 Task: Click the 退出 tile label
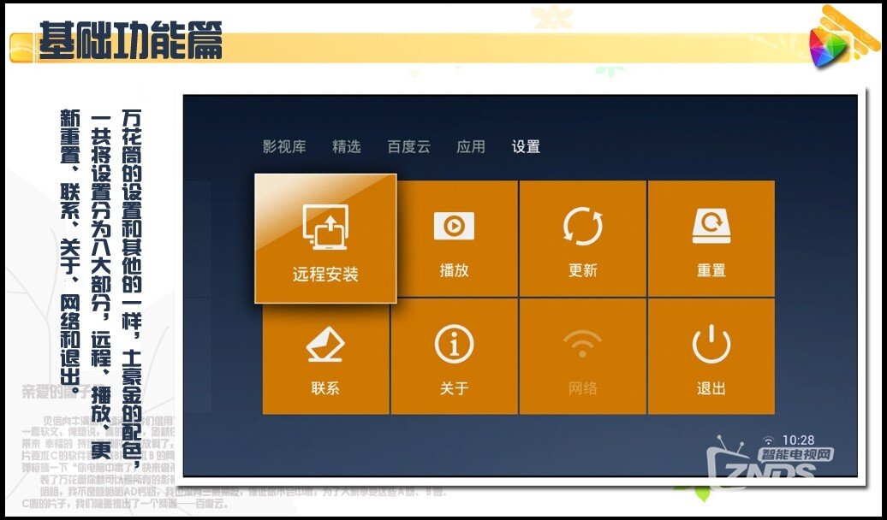pyautogui.click(x=711, y=388)
